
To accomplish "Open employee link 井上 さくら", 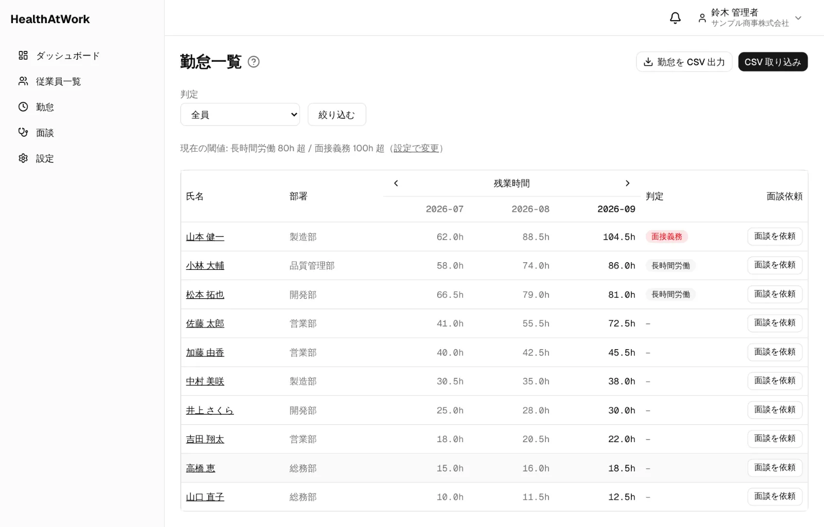I will click(x=210, y=410).
